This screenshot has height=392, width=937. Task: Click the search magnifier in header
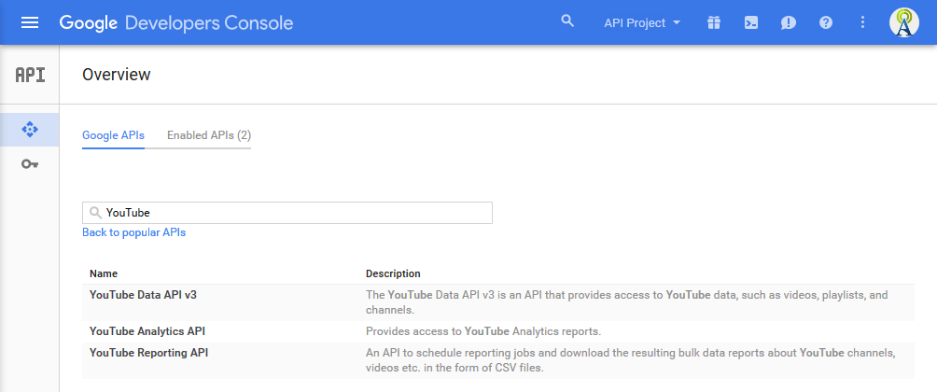pyautogui.click(x=567, y=21)
